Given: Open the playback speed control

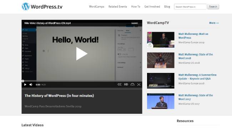Looking at the screenshot, I should click(x=132, y=85).
